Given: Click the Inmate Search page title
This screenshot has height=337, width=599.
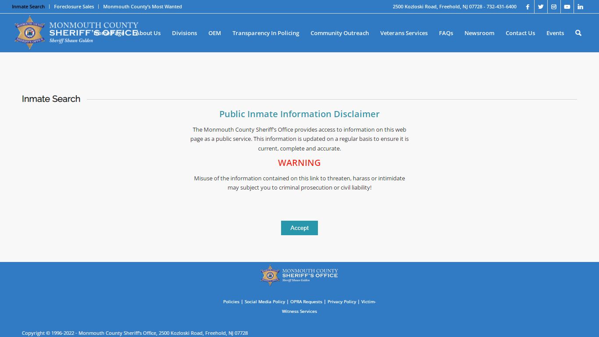Looking at the screenshot, I should pyautogui.click(x=51, y=99).
